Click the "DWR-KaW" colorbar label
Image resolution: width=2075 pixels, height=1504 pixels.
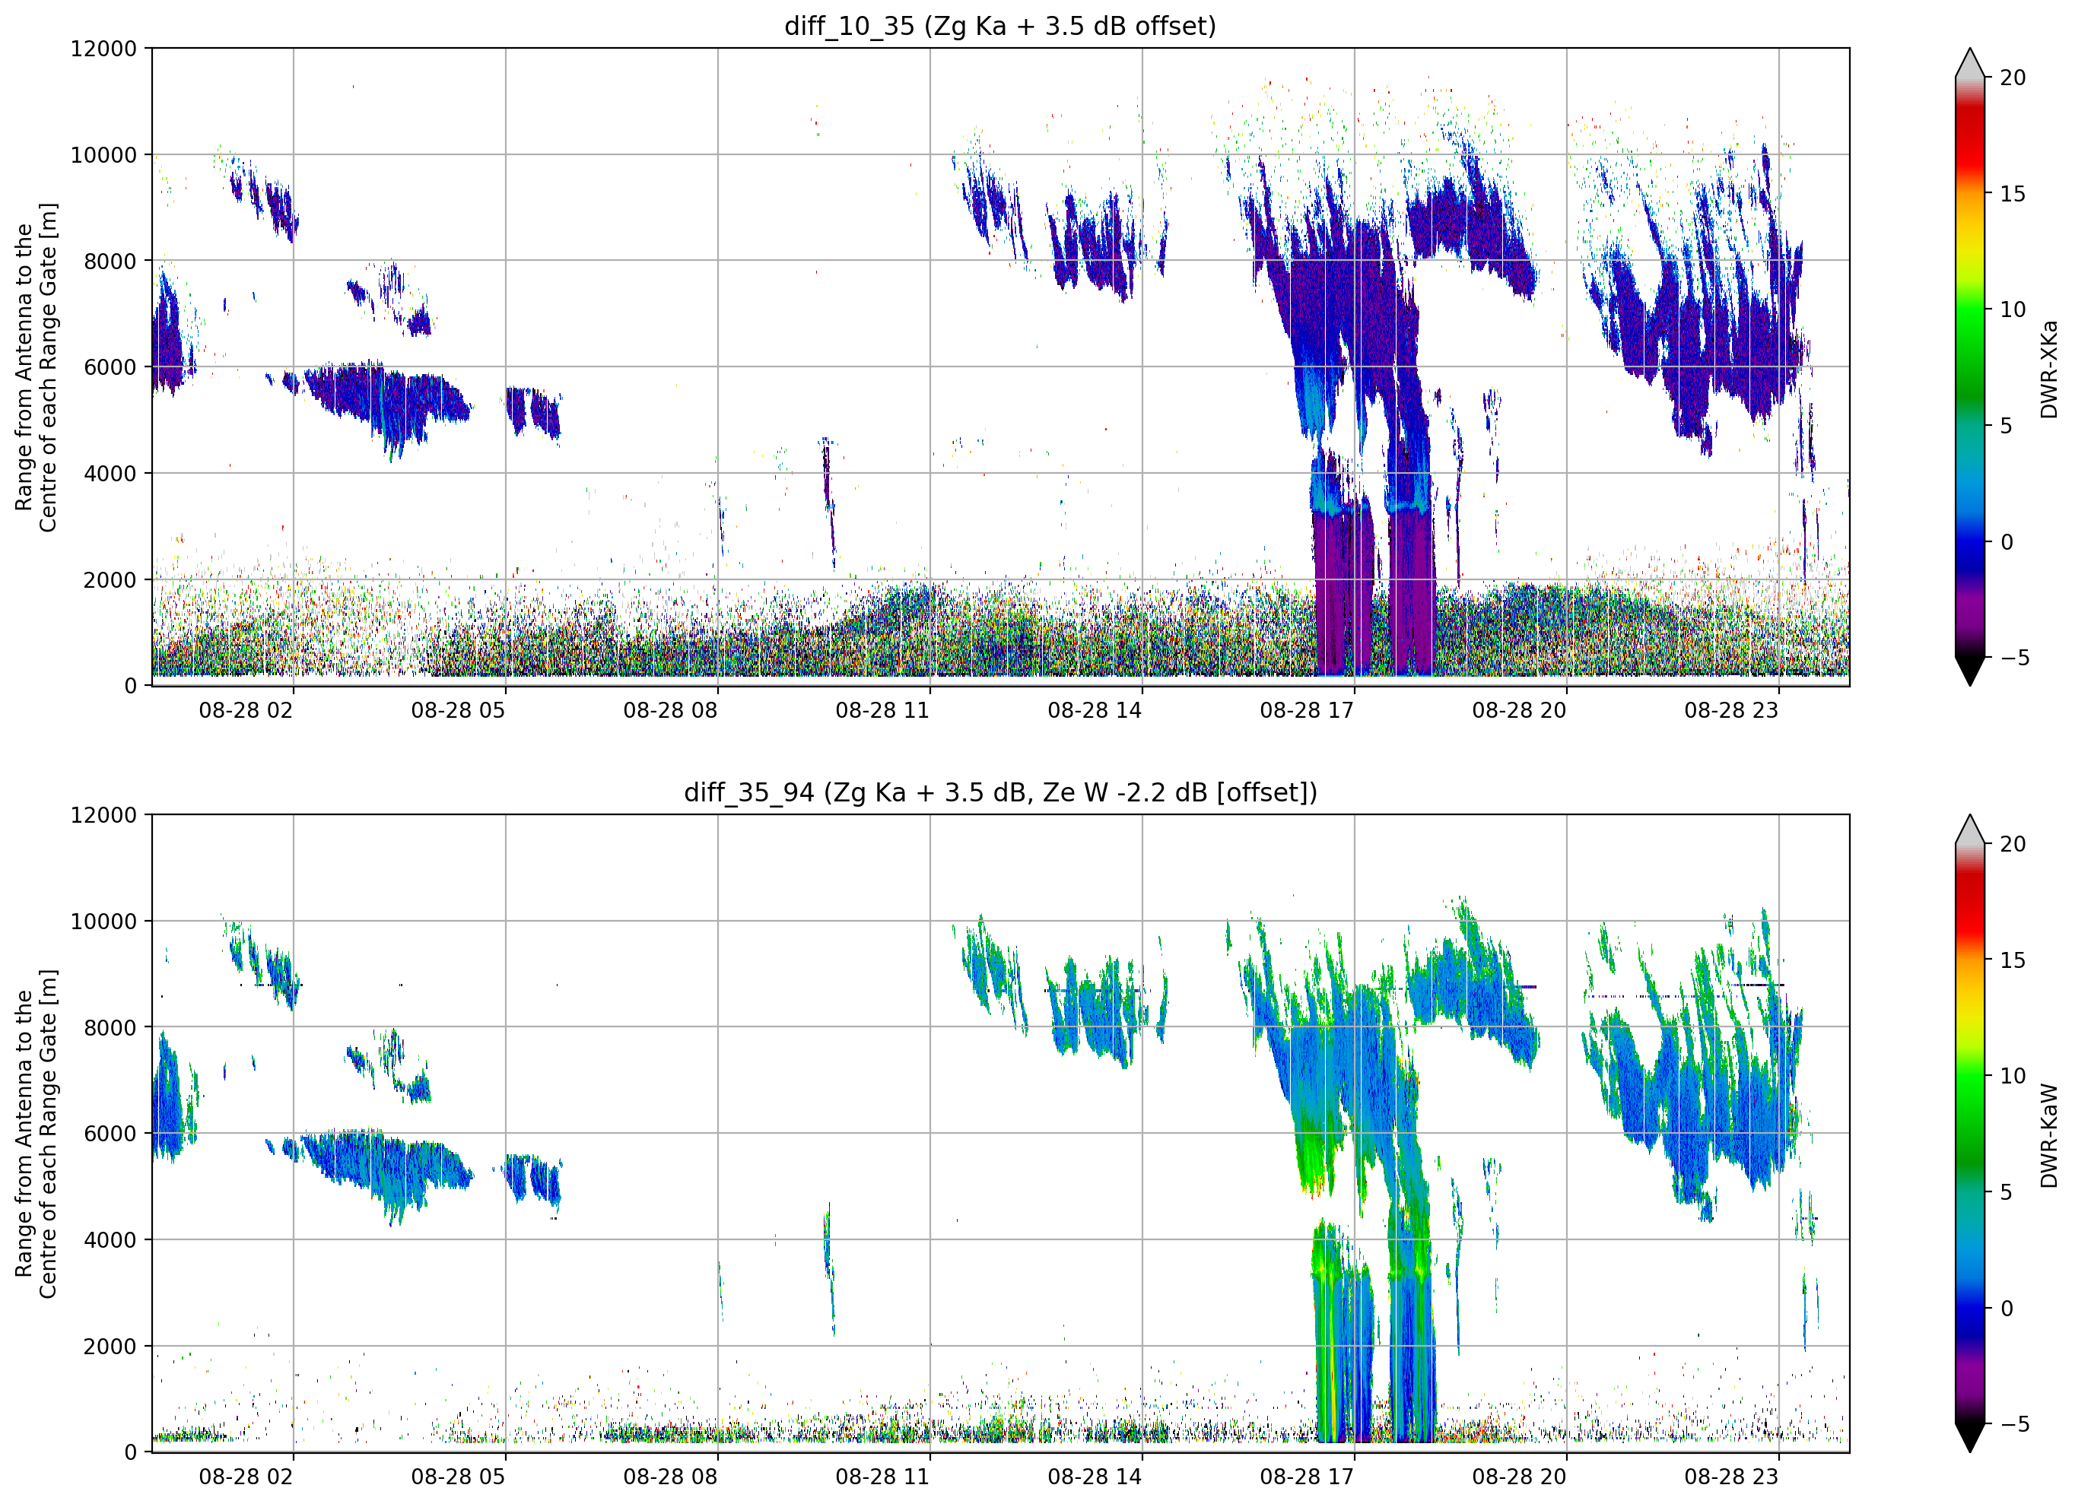pyautogui.click(x=2048, y=1135)
